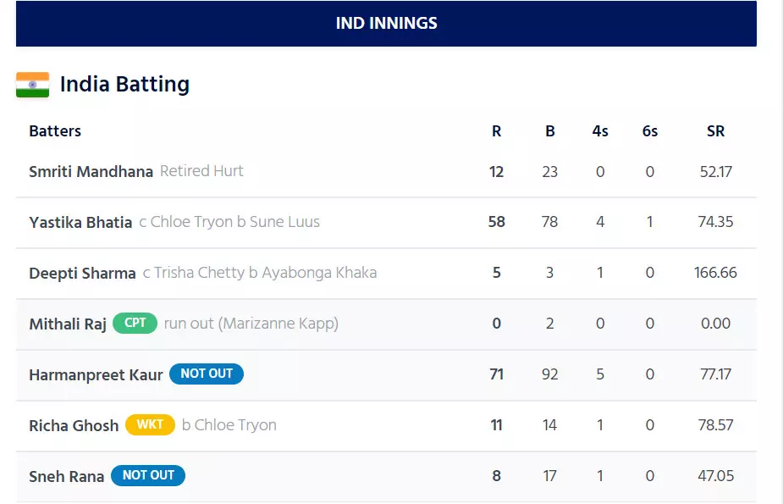Click on Deepti Sharma's name
The height and width of the screenshot is (504, 783).
[x=82, y=273]
